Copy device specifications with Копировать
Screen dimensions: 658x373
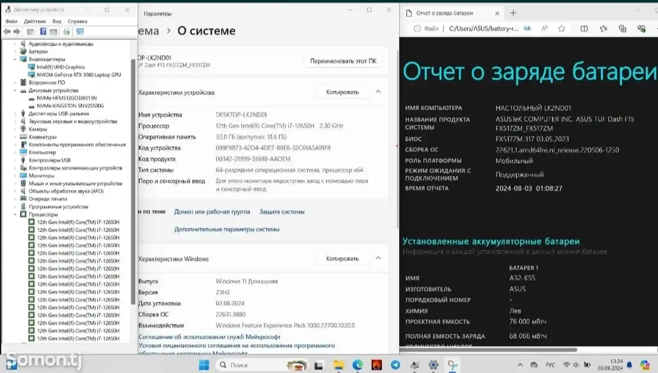tap(342, 92)
